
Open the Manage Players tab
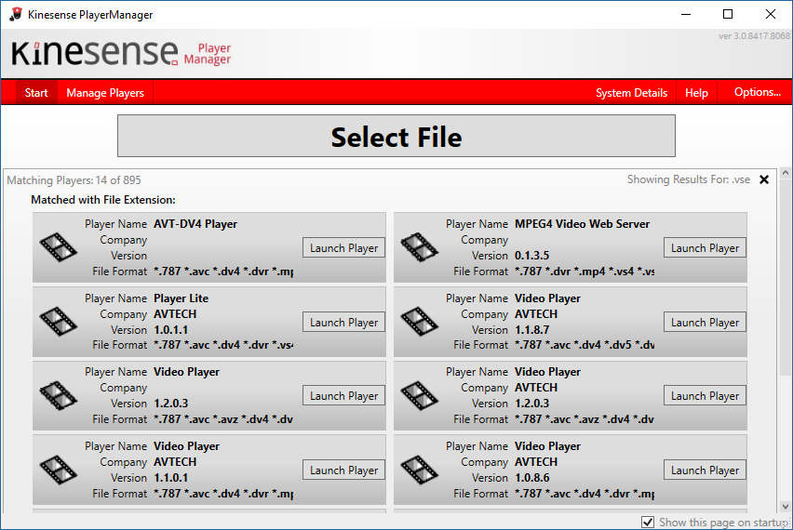[x=105, y=93]
